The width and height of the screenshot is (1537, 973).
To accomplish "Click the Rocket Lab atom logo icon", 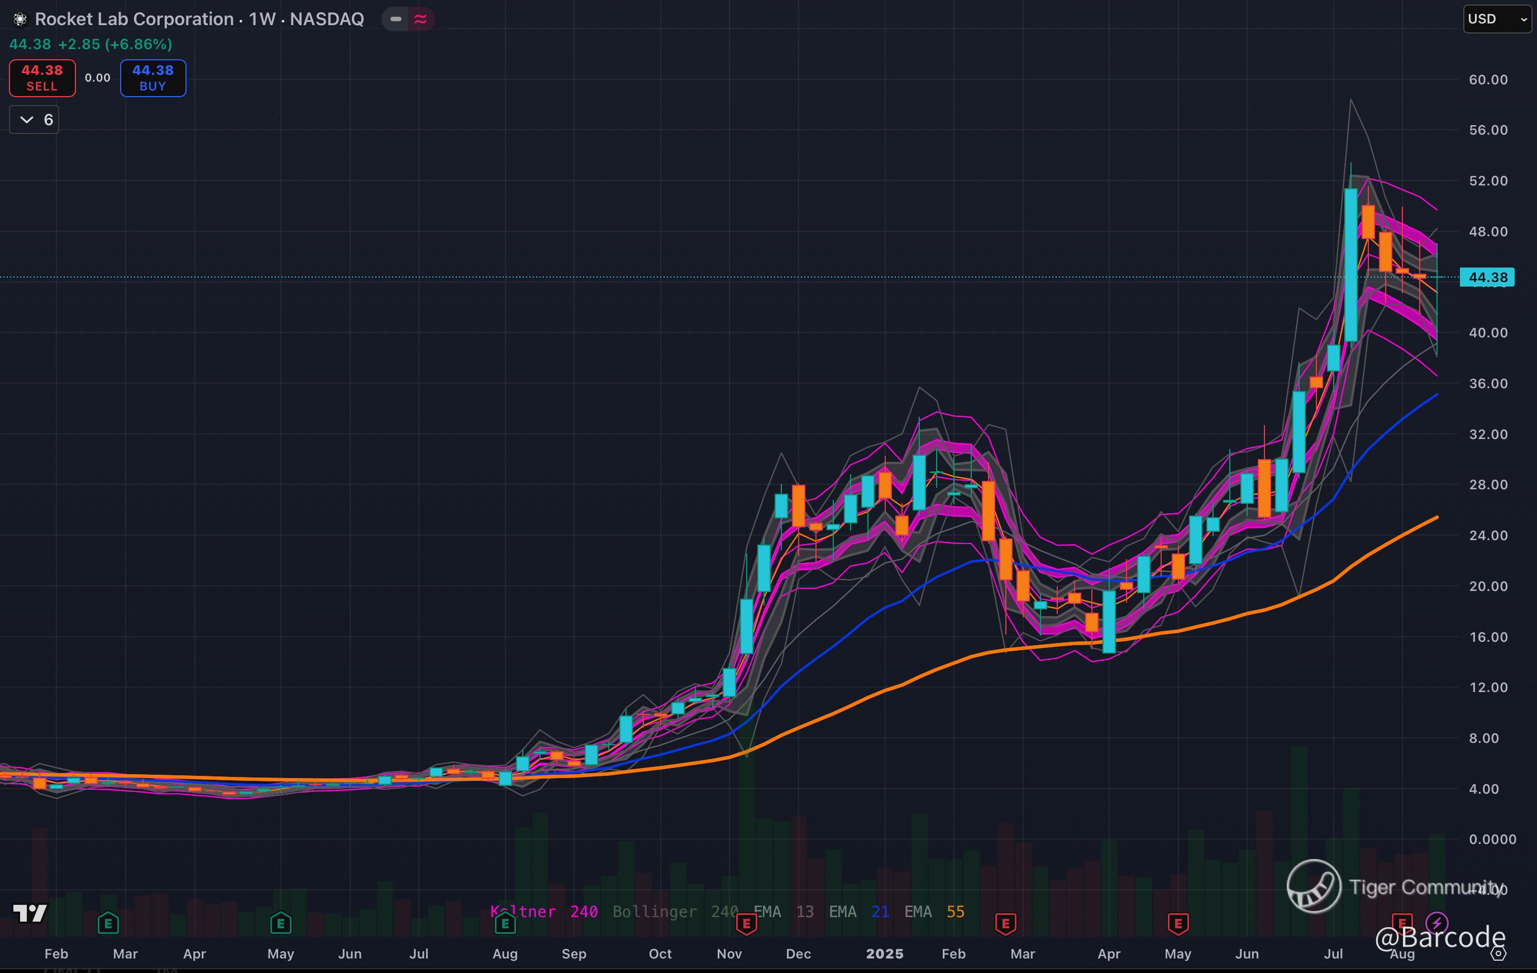I will tap(20, 19).
